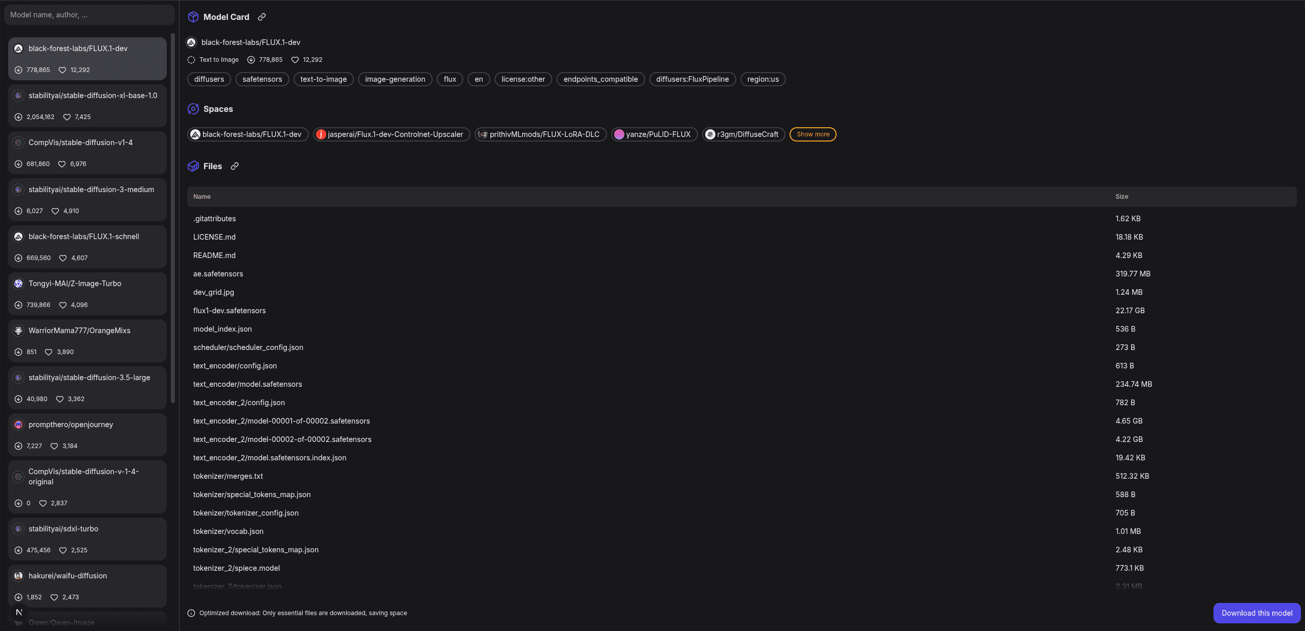Screen dimensions: 1305x631
Task: Click the Text to Image pipeline icon
Action: click(x=191, y=59)
